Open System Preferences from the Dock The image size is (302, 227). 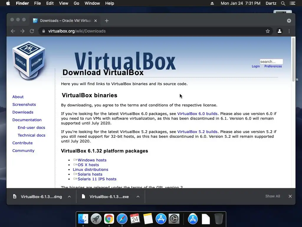point(174,219)
